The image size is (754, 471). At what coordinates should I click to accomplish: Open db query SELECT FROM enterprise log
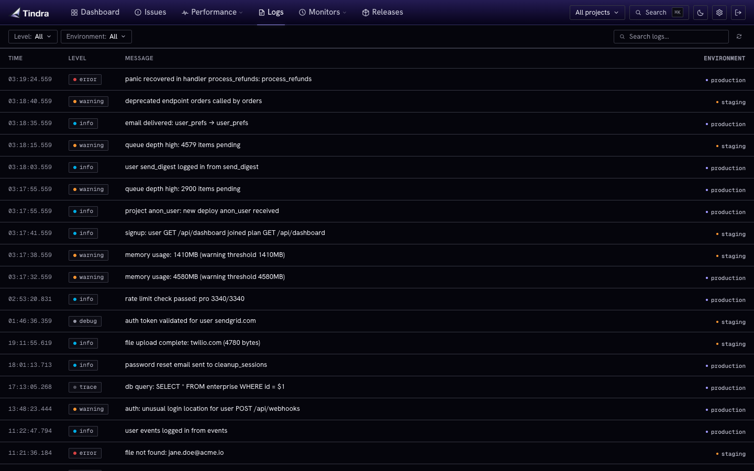205,387
